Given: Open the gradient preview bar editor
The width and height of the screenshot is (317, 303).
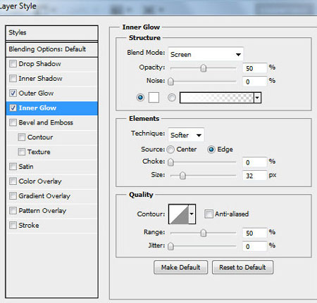Looking at the screenshot, I should click(x=217, y=98).
